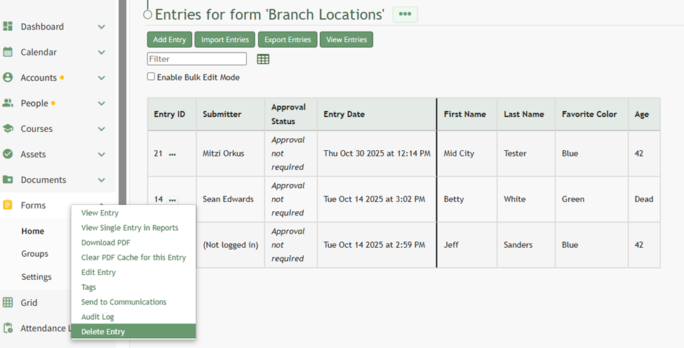684x348 pixels.
Task: Click the Add Entry button
Action: pyautogui.click(x=169, y=40)
